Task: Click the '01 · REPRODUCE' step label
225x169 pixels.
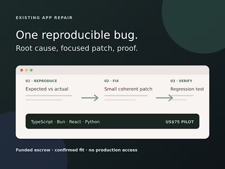Action: [41, 81]
